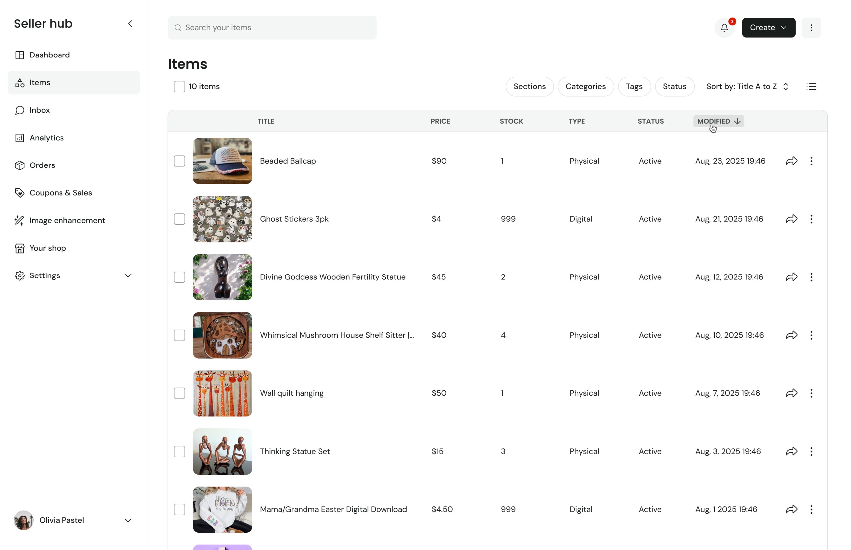Open more options for Thinking Statue Set
This screenshot has height=550, width=851.
(x=811, y=451)
